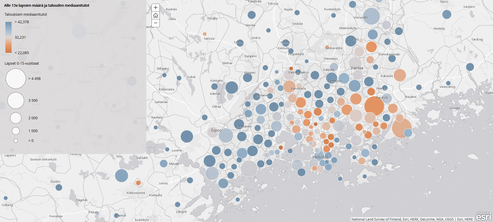Select the small orange bubble near Takkula
Image resolution: width=493 pixels, height=222 pixels.
pyautogui.click(x=205, y=34)
